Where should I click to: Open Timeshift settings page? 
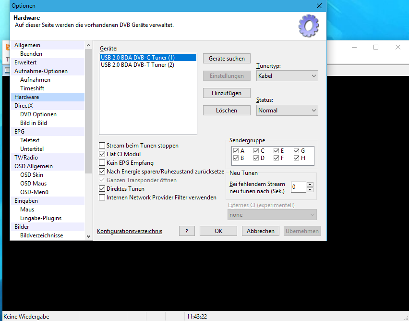tap(48, 88)
